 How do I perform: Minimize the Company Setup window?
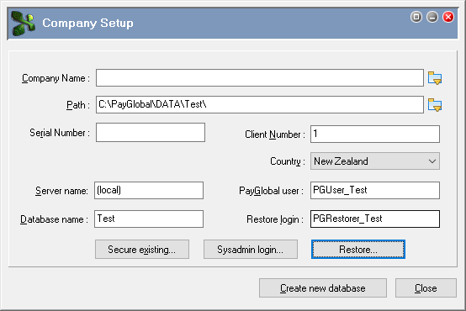(432, 17)
